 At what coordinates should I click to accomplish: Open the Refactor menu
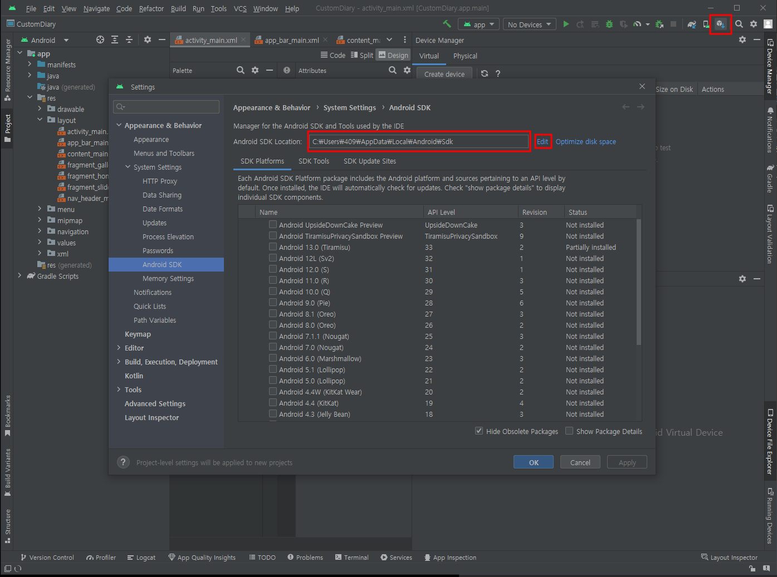tap(152, 8)
